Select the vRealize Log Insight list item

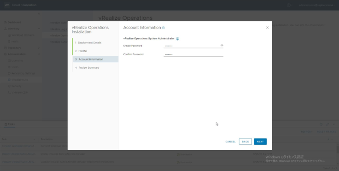pyautogui.click(x=59, y=29)
